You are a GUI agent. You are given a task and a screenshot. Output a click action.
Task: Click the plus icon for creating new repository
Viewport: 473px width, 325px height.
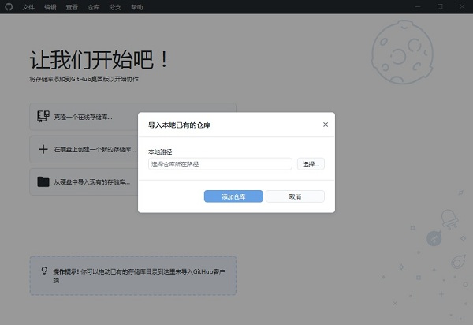coord(43,149)
